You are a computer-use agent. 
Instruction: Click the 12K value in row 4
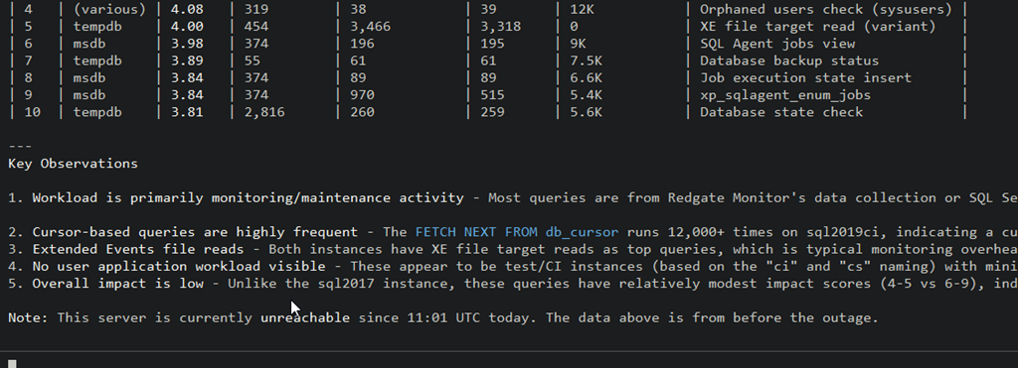[582, 9]
